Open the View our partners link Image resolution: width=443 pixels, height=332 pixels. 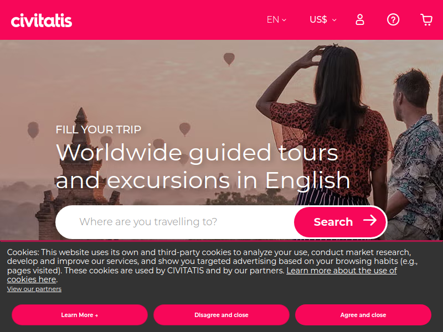(x=34, y=289)
